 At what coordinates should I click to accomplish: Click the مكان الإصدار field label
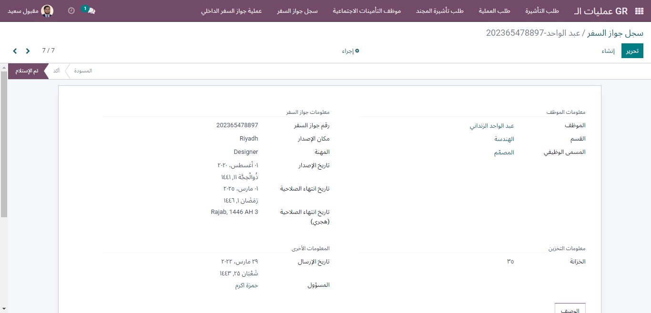(x=314, y=139)
